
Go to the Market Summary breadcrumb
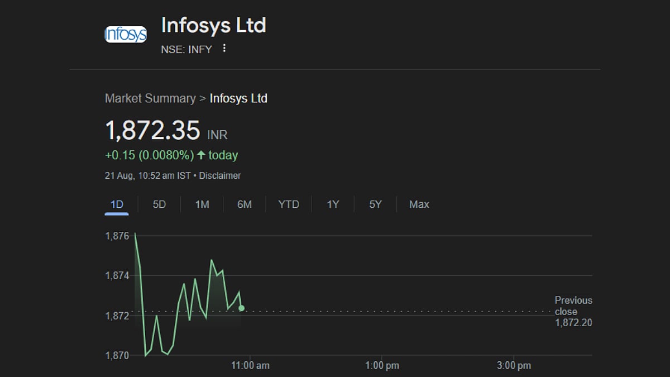point(150,98)
